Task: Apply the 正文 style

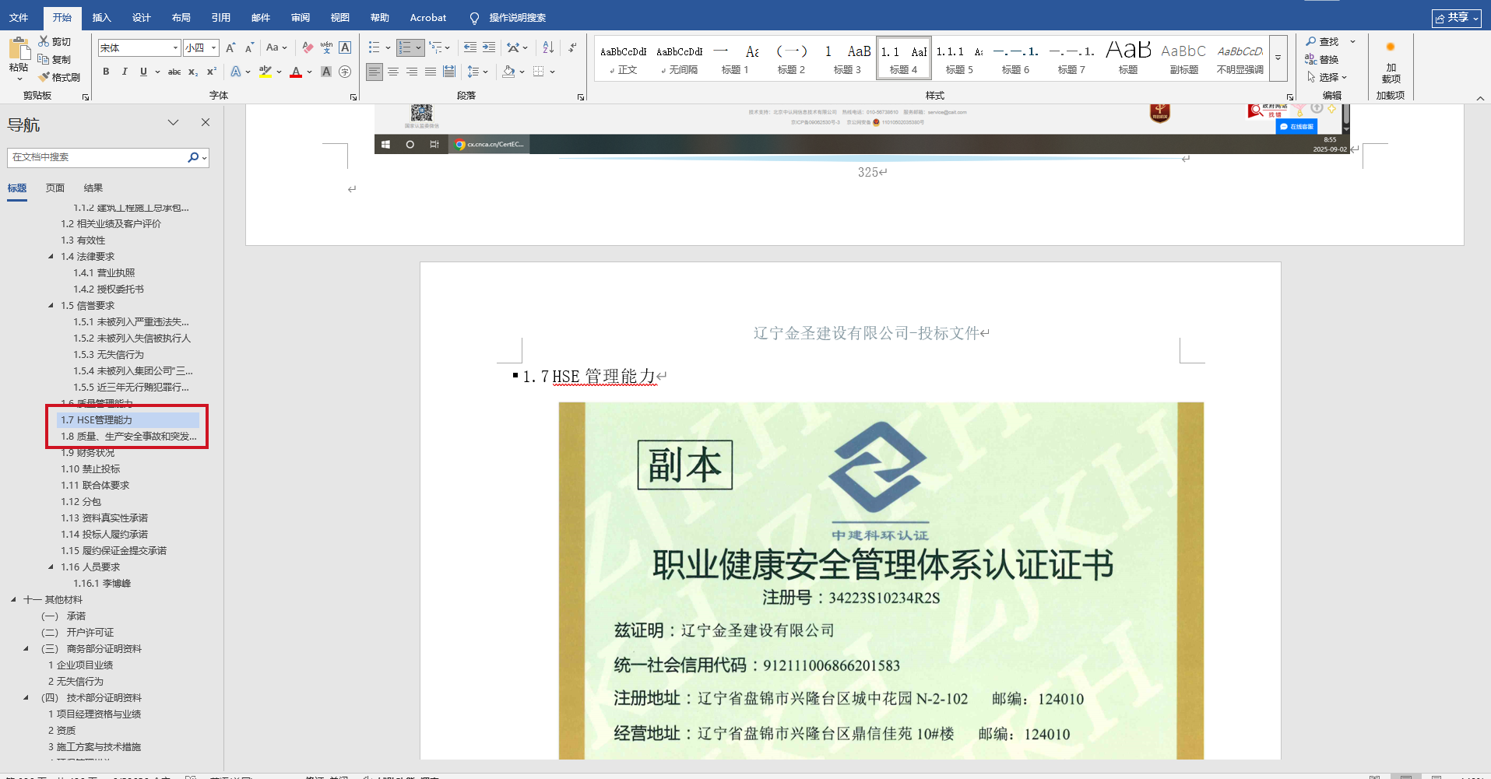Action: (623, 58)
